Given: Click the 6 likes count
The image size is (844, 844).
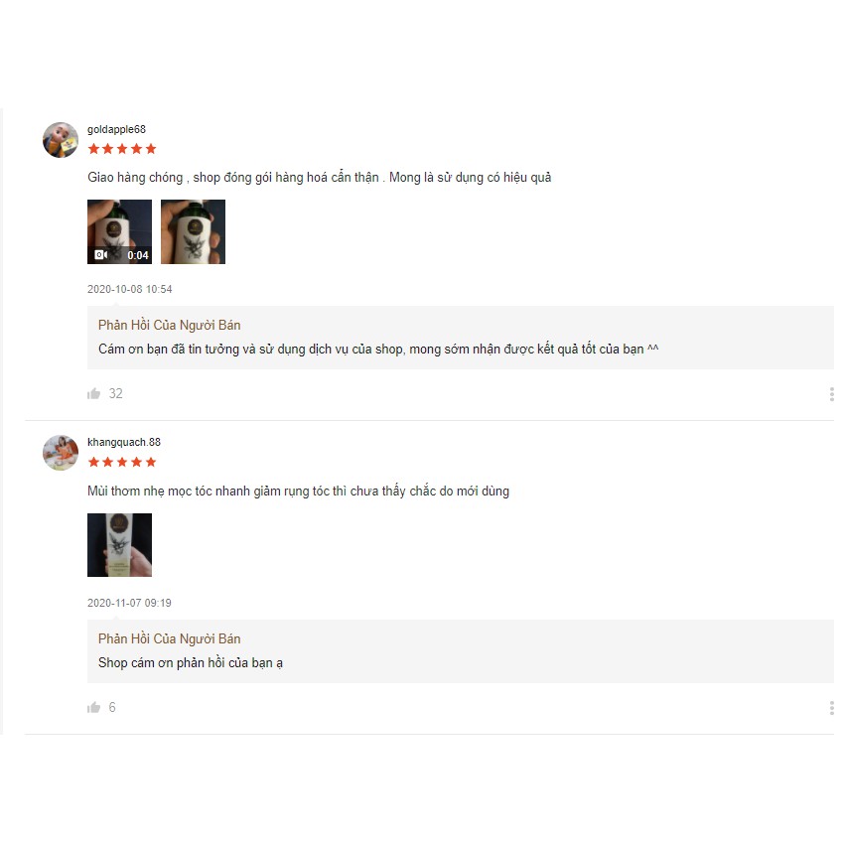Looking at the screenshot, I should 112,708.
